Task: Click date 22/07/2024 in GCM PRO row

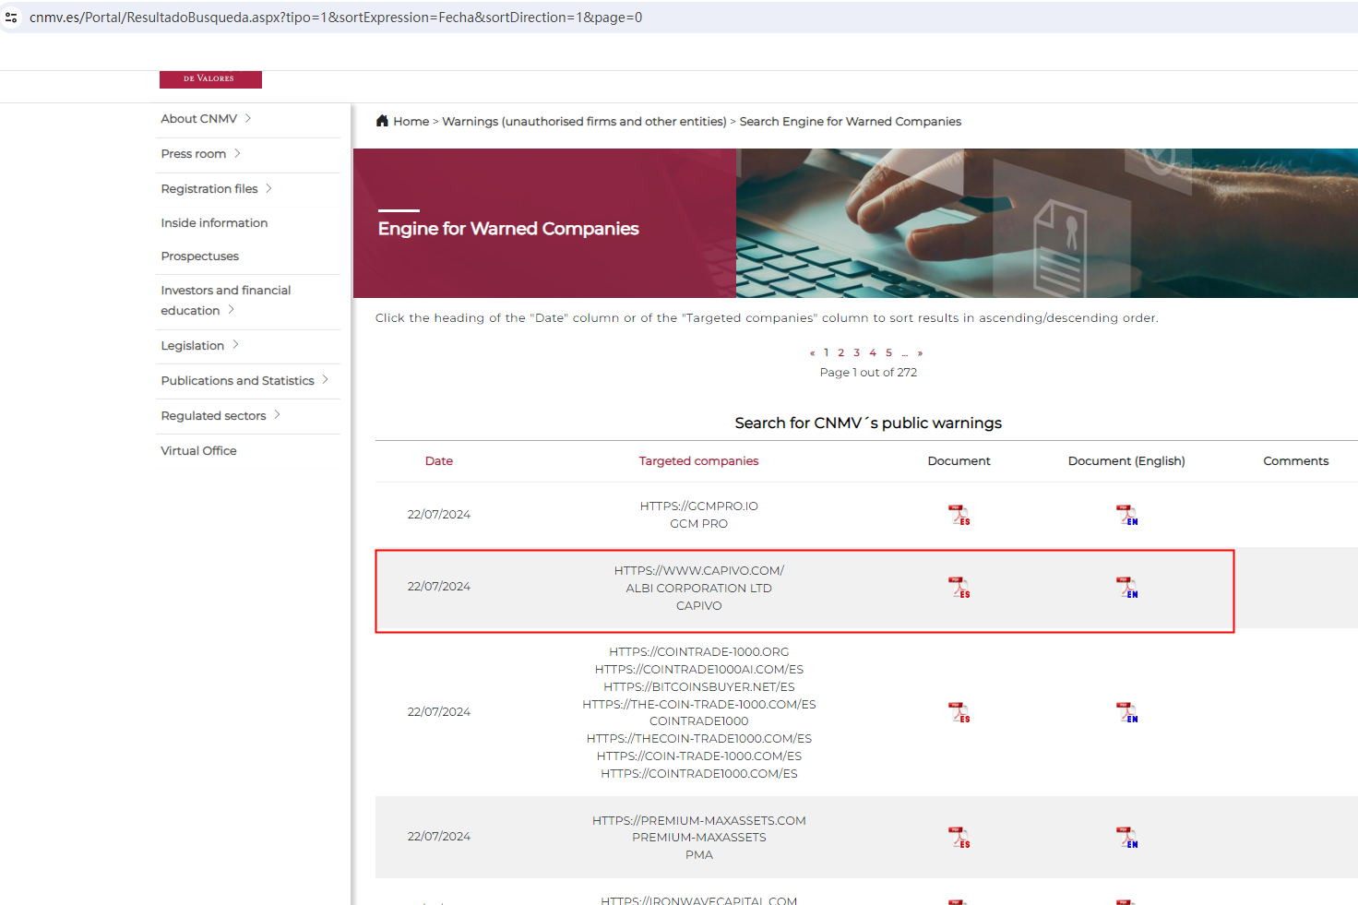Action: (439, 515)
